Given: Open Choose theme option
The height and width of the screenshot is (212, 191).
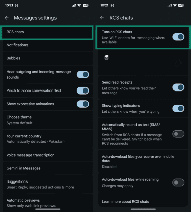Looking at the screenshot, I should click(48, 120).
